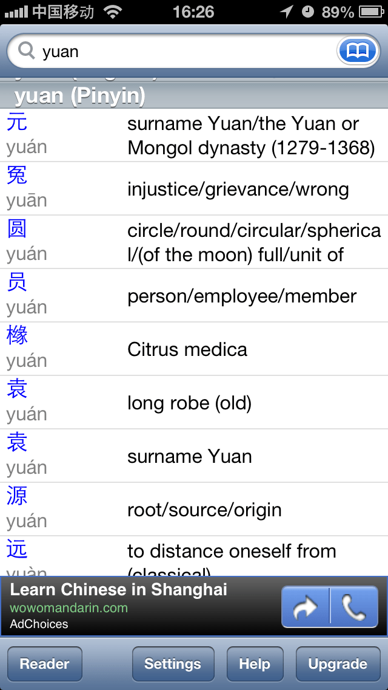Viewport: 388px width, 690px height.
Task: Focus the search field containing 'yuan'
Action: click(182, 52)
